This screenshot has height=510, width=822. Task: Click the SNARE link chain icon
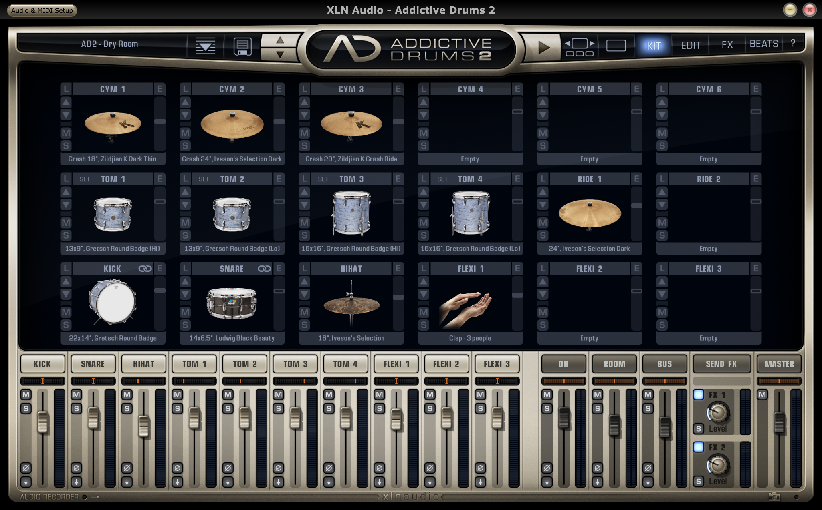[x=264, y=269]
